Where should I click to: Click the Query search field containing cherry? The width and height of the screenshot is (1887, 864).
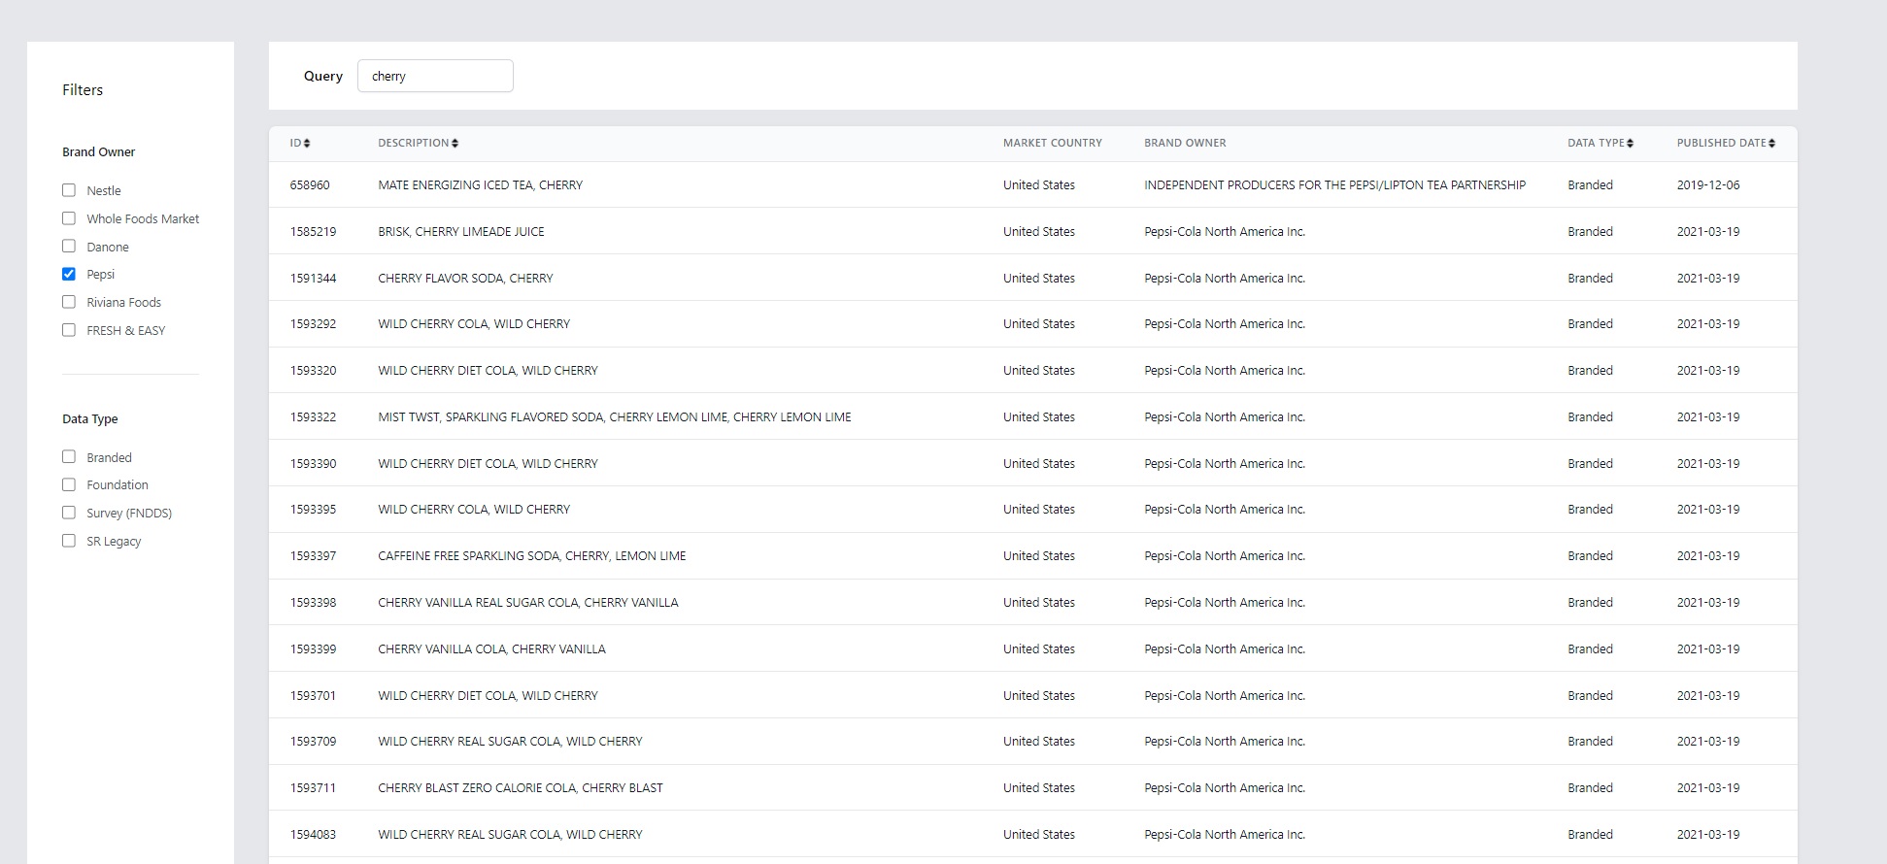tap(435, 76)
